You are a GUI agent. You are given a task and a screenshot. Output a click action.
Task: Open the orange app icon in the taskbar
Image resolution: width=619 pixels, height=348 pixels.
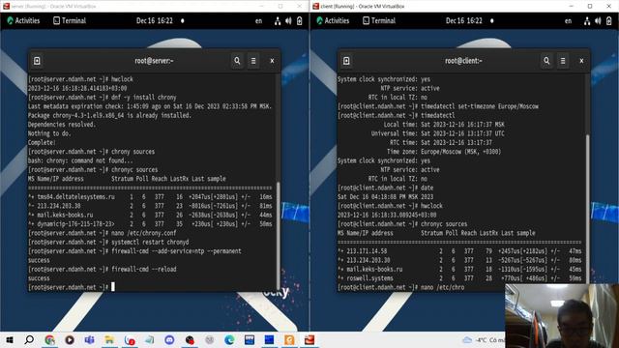289,339
